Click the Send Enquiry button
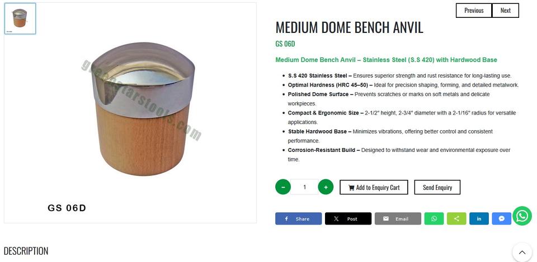 pos(437,187)
